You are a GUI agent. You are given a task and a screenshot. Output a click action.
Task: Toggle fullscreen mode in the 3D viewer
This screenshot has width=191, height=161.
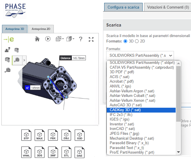coord(91,39)
